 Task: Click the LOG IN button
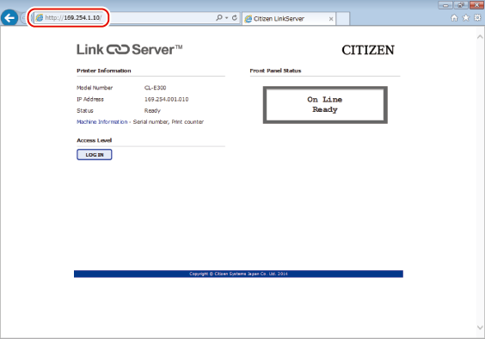(95, 155)
